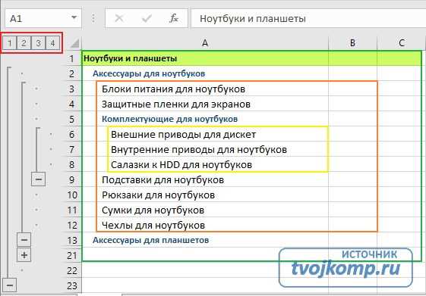Select row 2 header
This screenshot has height=296, width=426.
(71, 73)
